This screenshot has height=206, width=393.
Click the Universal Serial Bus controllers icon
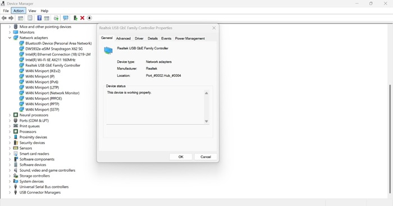coord(16,187)
